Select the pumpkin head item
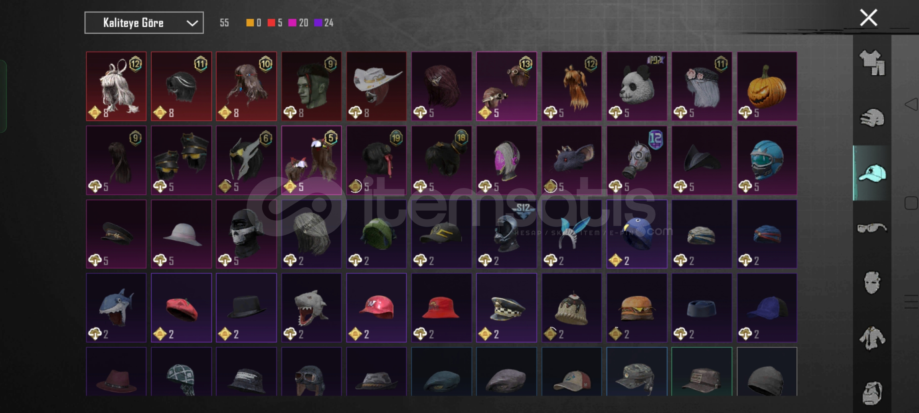 pos(767,86)
